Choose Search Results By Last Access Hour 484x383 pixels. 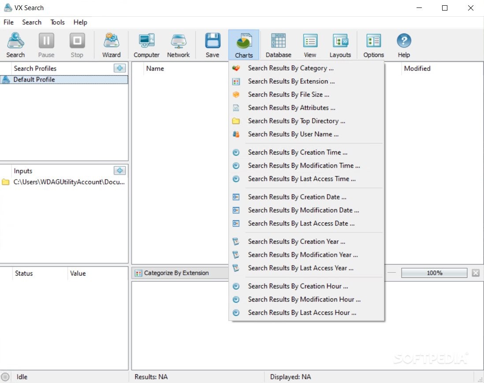306,313
